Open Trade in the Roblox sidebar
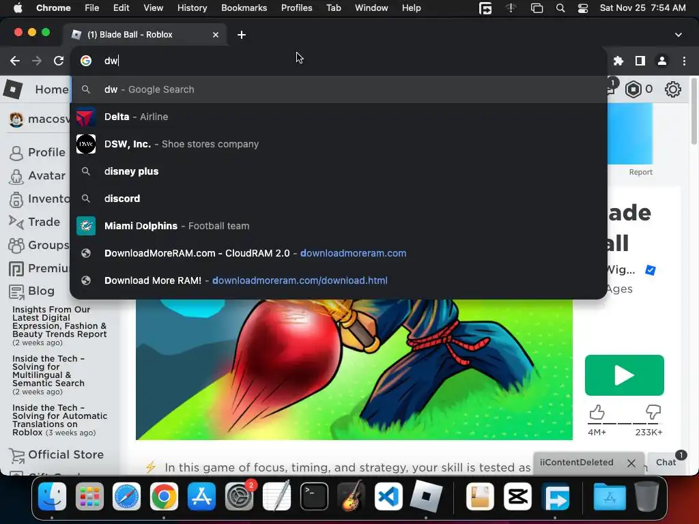699x524 pixels. (35, 222)
